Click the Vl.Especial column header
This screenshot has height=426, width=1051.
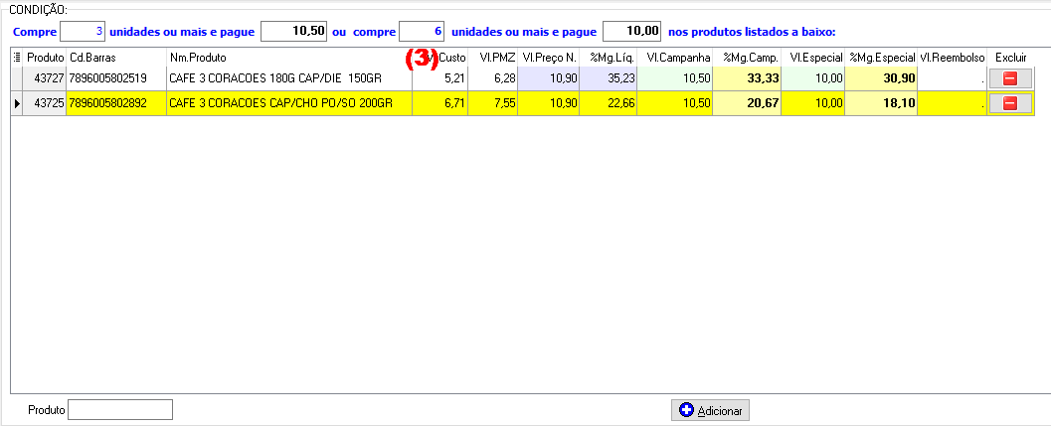coord(813,58)
